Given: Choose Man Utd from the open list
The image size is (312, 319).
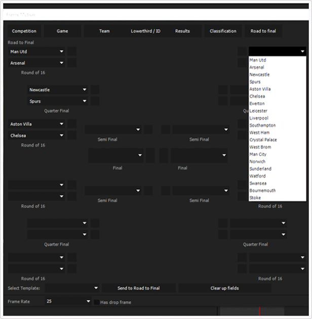Looking at the screenshot, I should (278, 60).
